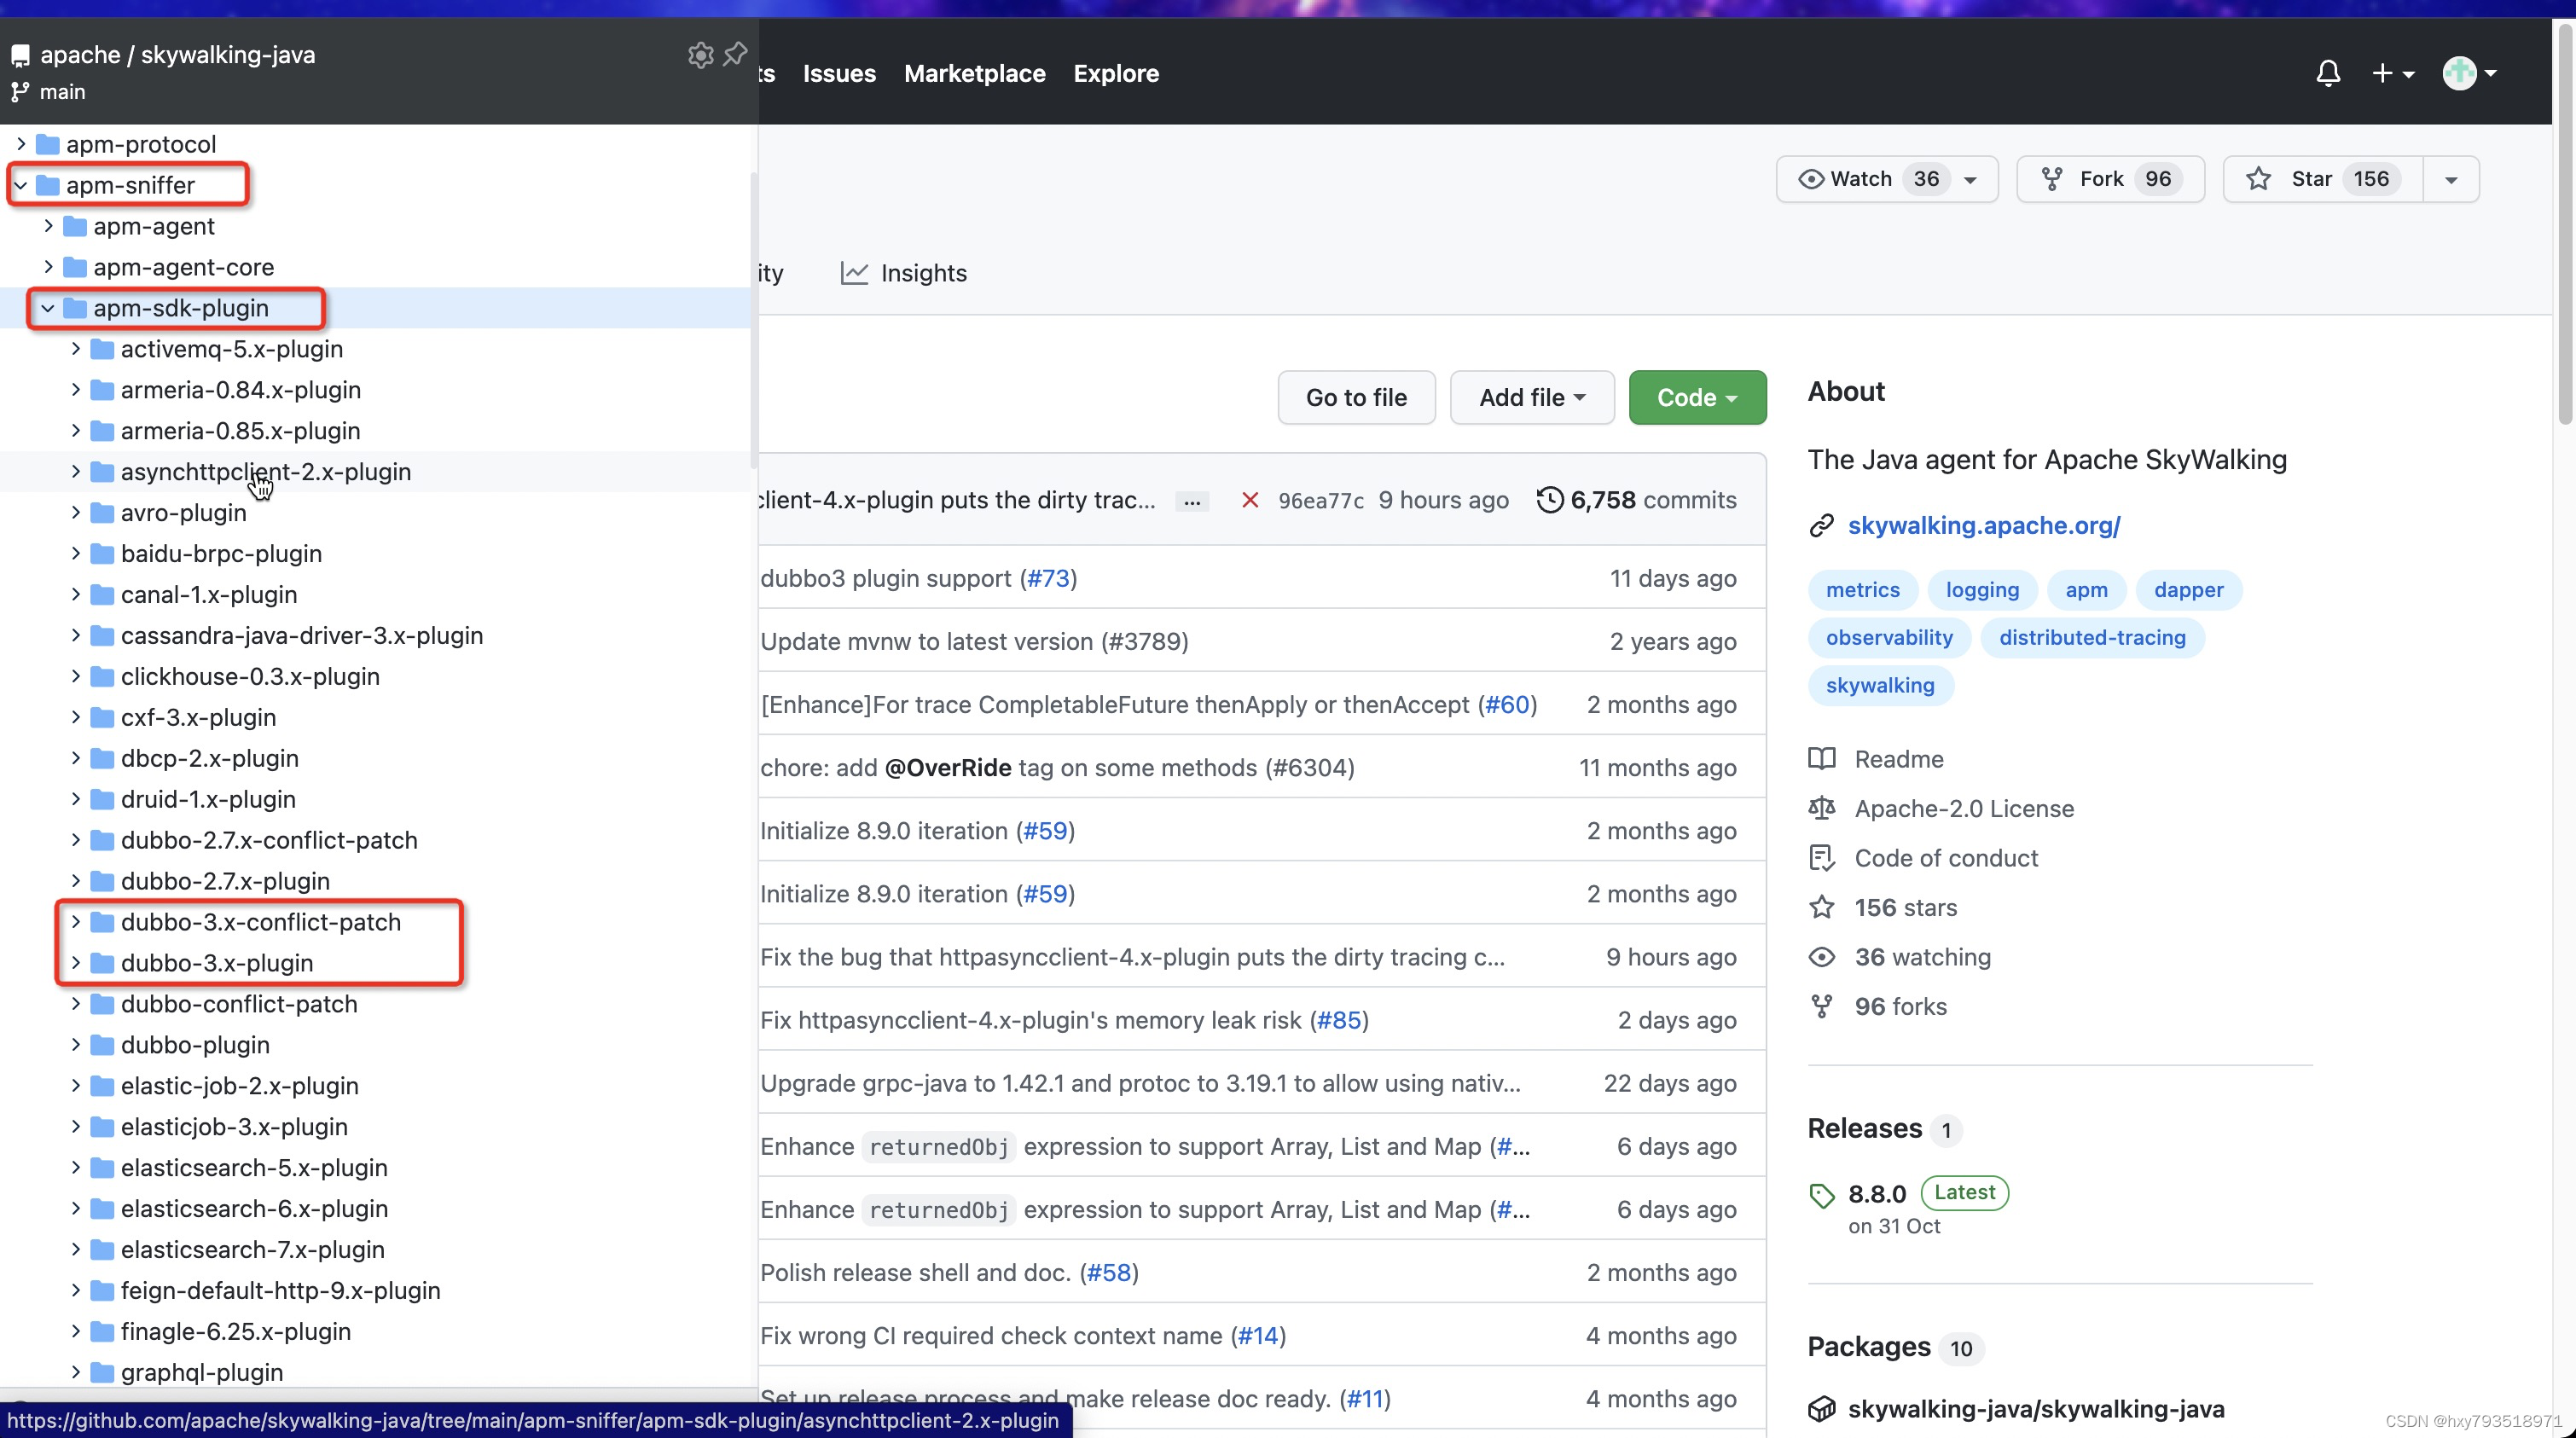The height and width of the screenshot is (1438, 2576).
Task: Open the green Code dropdown
Action: click(1697, 397)
